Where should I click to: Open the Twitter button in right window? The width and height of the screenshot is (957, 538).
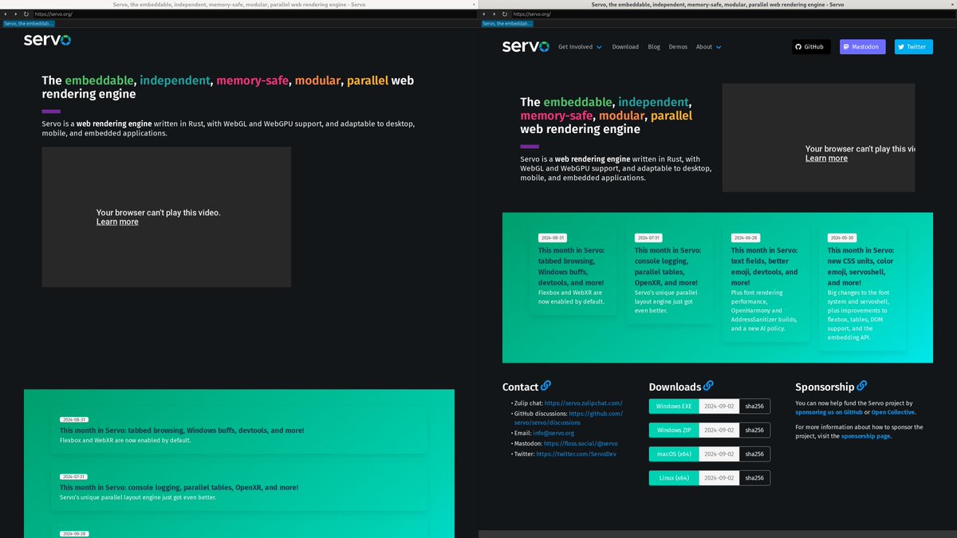pos(913,47)
